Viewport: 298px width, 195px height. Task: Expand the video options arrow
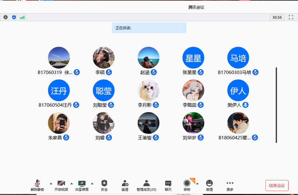72,183
